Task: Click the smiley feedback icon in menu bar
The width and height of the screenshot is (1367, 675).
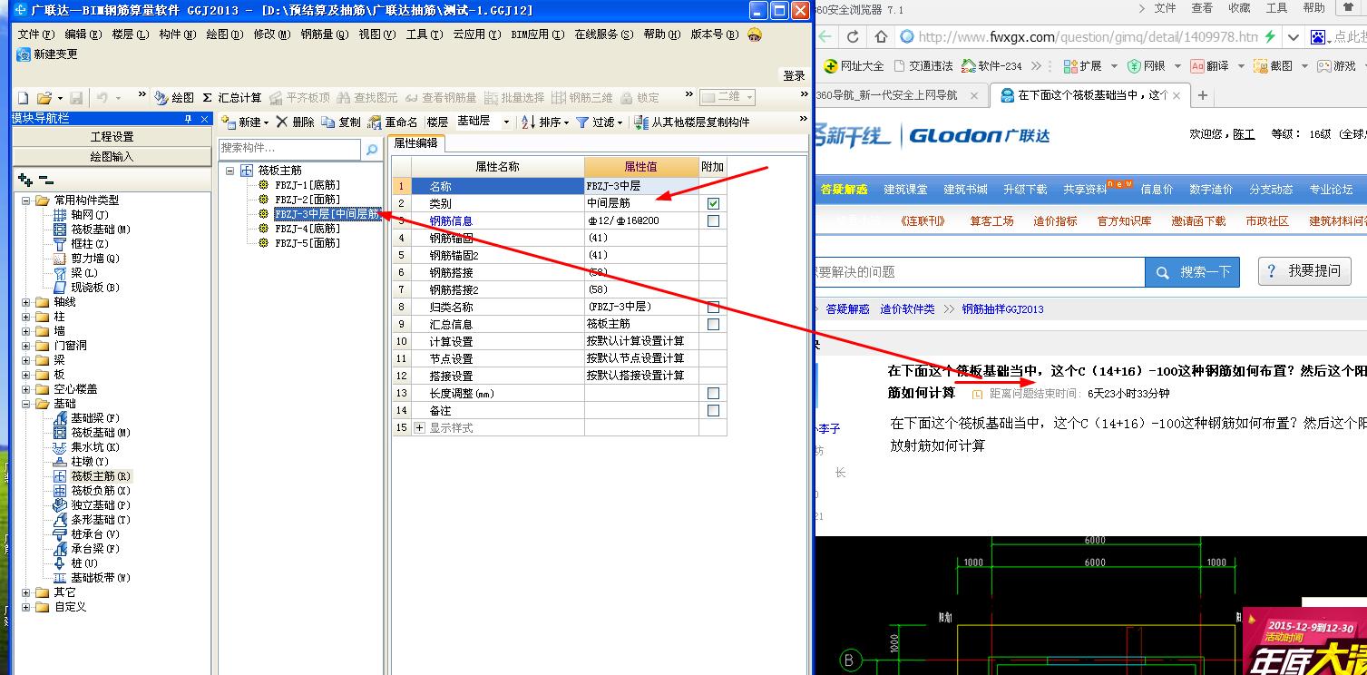Action: (x=755, y=34)
